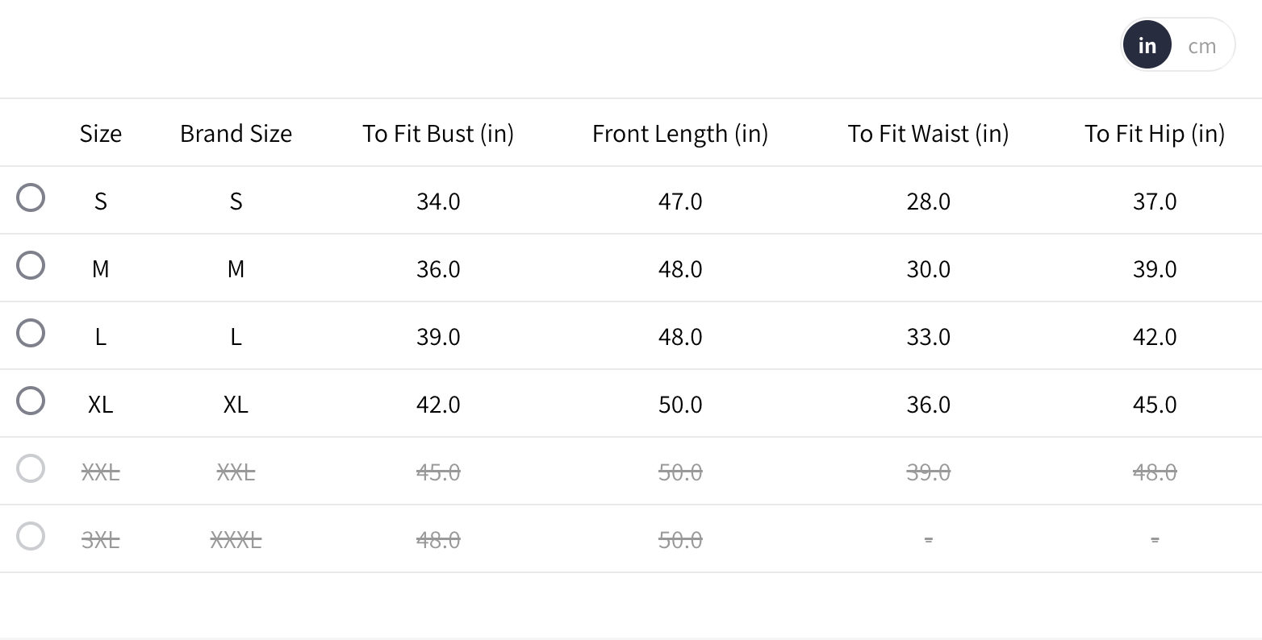Screen dimensions: 1262x640
Task: Click the crossed-out XXXL brand size
Action: [236, 539]
